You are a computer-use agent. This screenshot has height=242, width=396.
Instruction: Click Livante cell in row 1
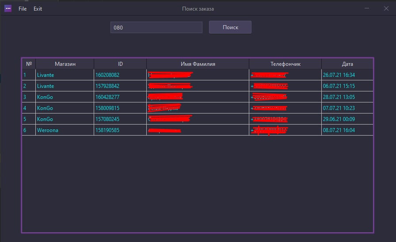pyautogui.click(x=65, y=75)
